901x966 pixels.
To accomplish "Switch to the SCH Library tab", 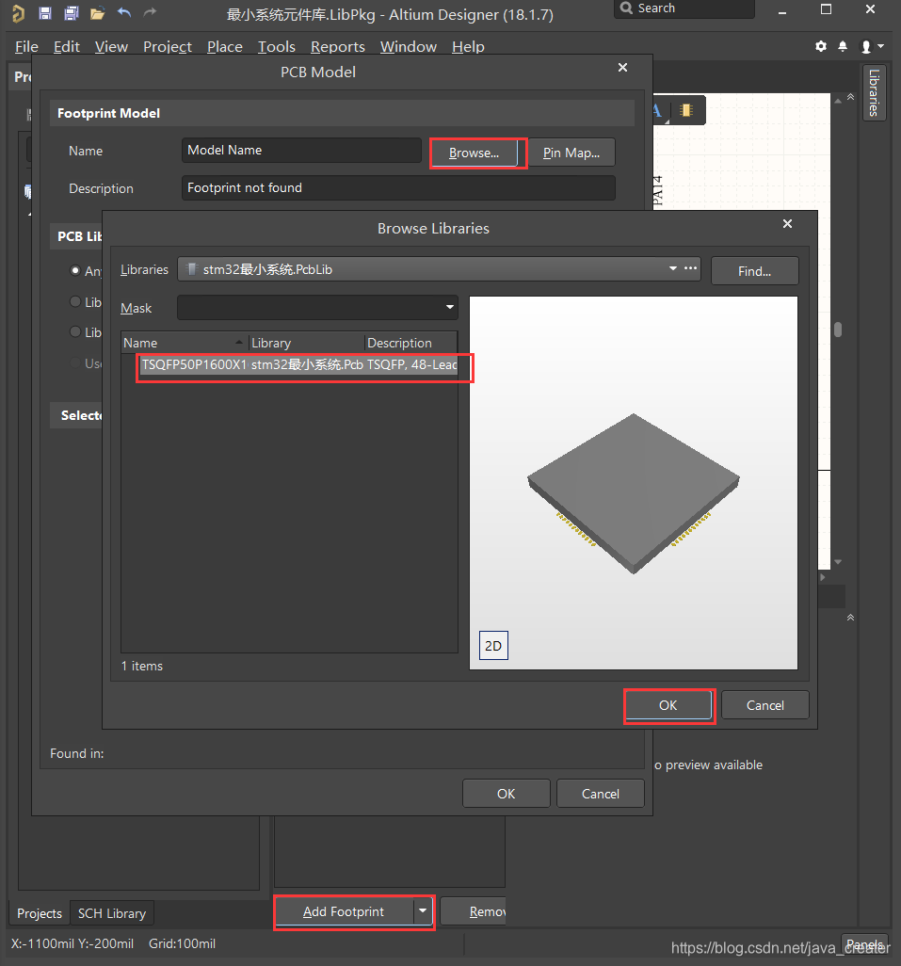I will click(x=112, y=913).
